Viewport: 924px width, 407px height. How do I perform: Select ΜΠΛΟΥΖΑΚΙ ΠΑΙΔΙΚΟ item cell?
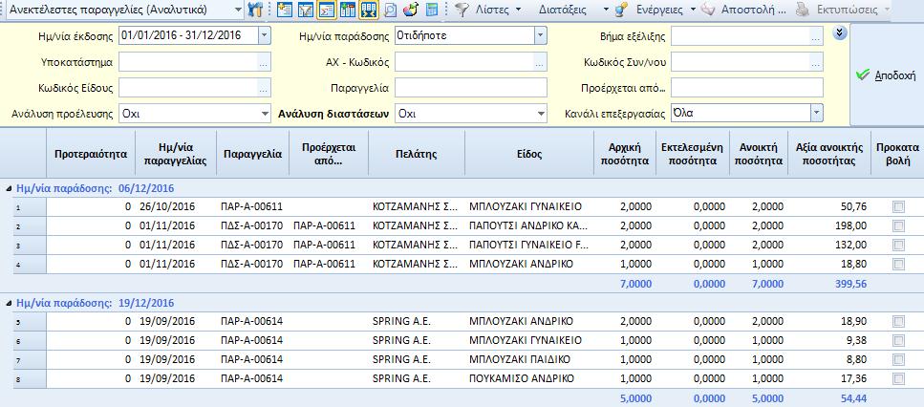(x=529, y=359)
